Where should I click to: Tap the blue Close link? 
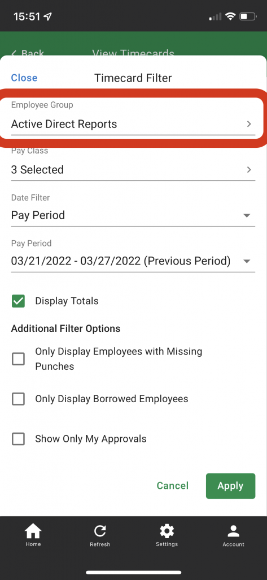click(24, 78)
